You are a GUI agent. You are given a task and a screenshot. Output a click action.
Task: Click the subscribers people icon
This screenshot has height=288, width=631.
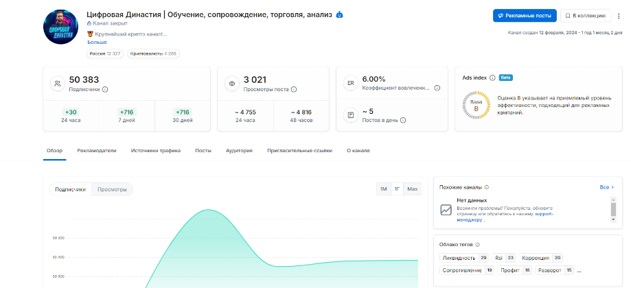[x=58, y=84]
